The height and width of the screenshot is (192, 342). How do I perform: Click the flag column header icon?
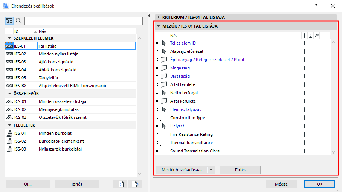[317, 35]
